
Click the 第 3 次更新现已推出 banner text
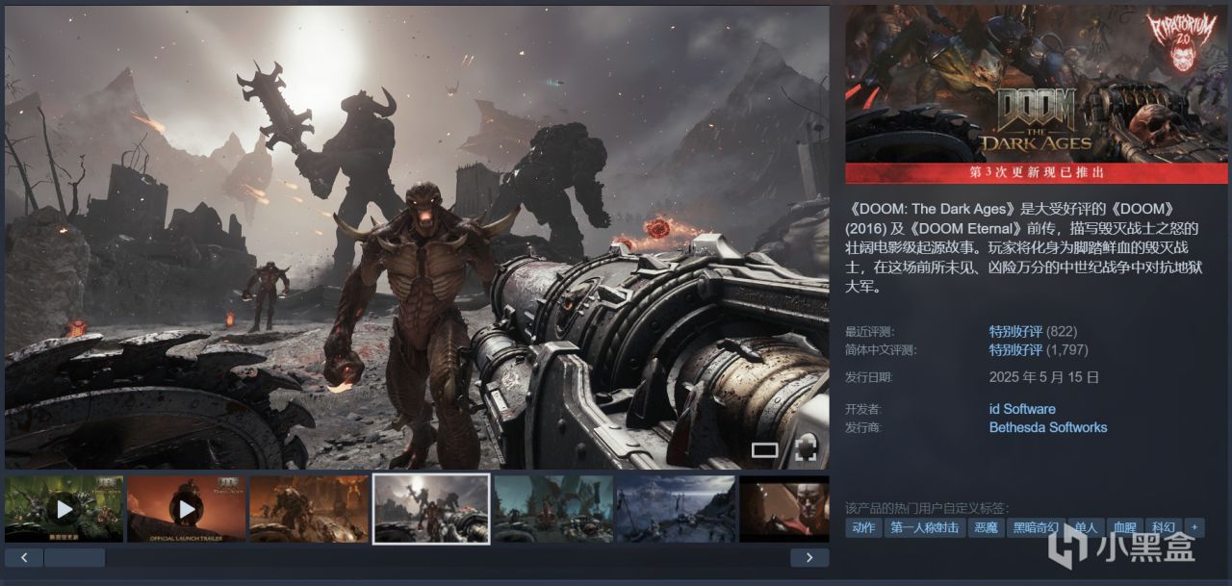[x=1037, y=173]
